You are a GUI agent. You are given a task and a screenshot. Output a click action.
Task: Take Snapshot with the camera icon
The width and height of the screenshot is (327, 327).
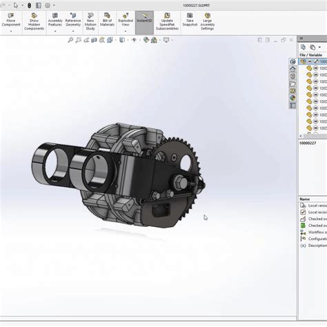(x=190, y=20)
